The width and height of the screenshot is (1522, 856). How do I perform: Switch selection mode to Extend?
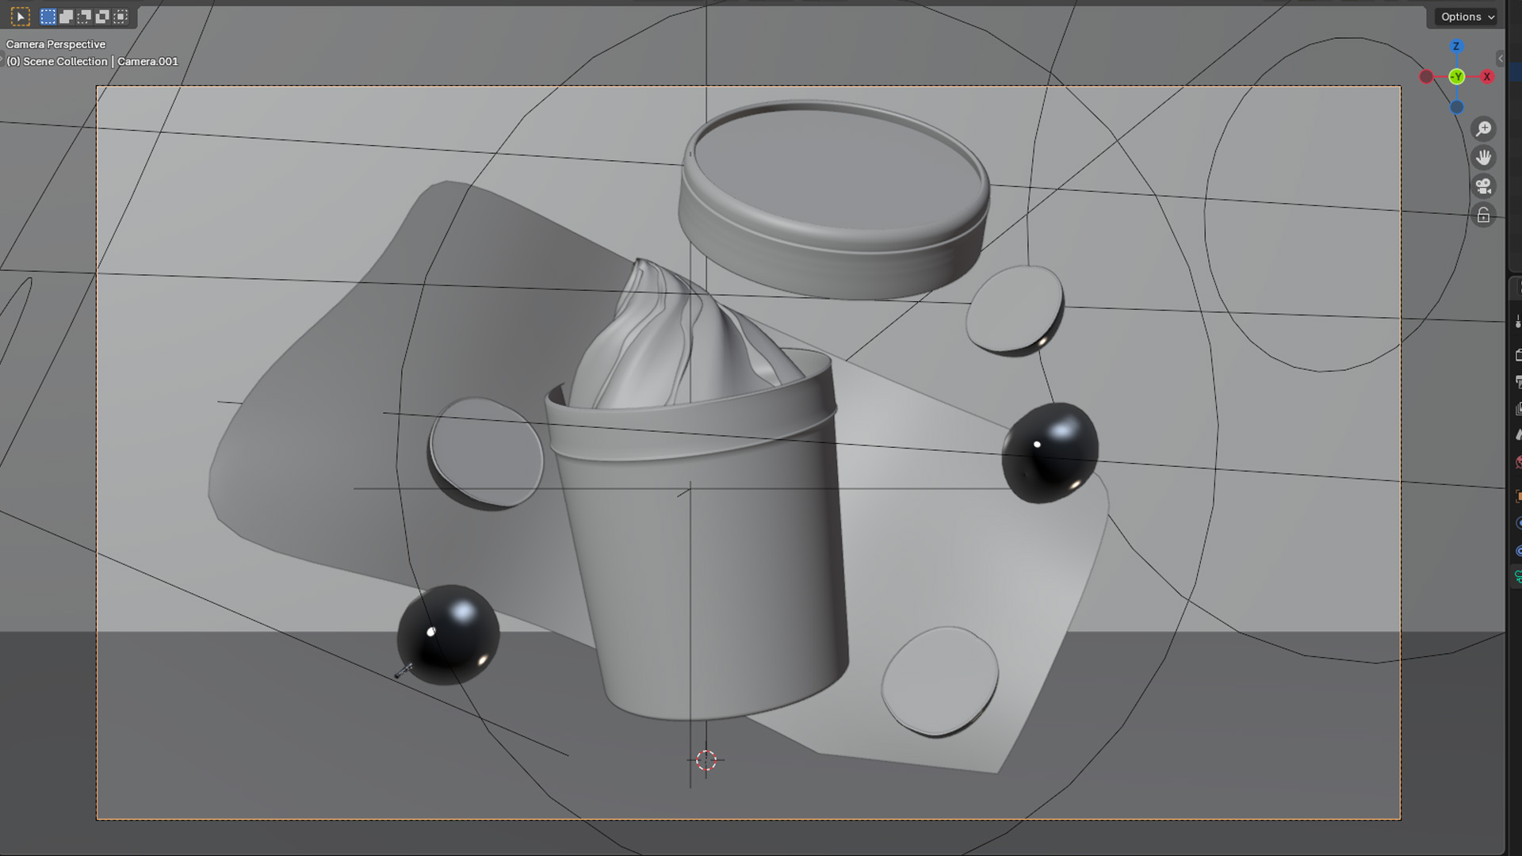coord(67,17)
